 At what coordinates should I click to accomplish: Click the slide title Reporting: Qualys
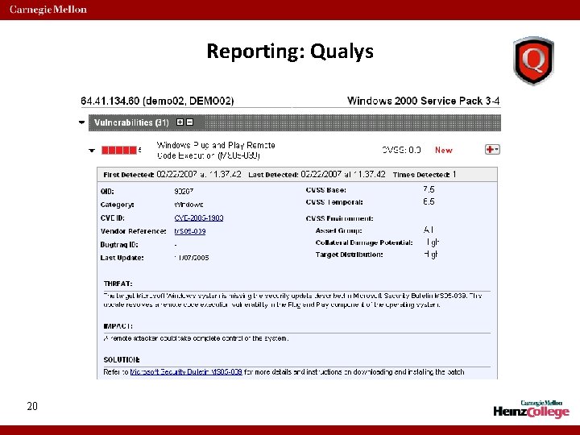pos(290,51)
